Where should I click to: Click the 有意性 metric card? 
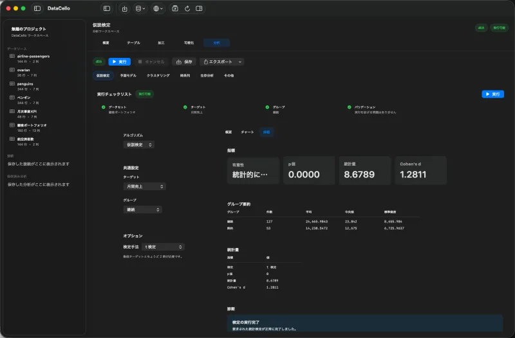coord(253,170)
